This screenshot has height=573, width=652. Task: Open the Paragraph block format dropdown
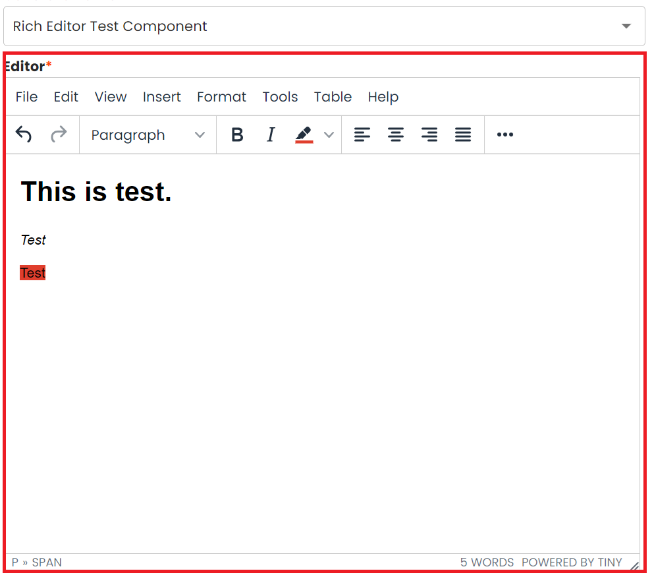tap(148, 135)
